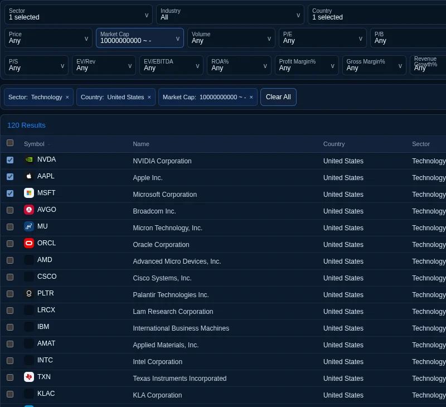Remove the Sector: Technology filter chip
The height and width of the screenshot is (407, 446).
(67, 97)
